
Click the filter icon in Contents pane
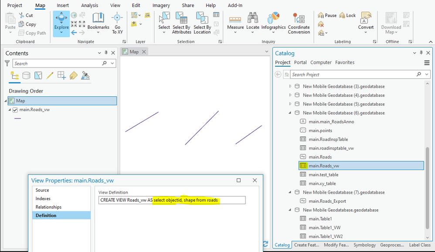7,63
